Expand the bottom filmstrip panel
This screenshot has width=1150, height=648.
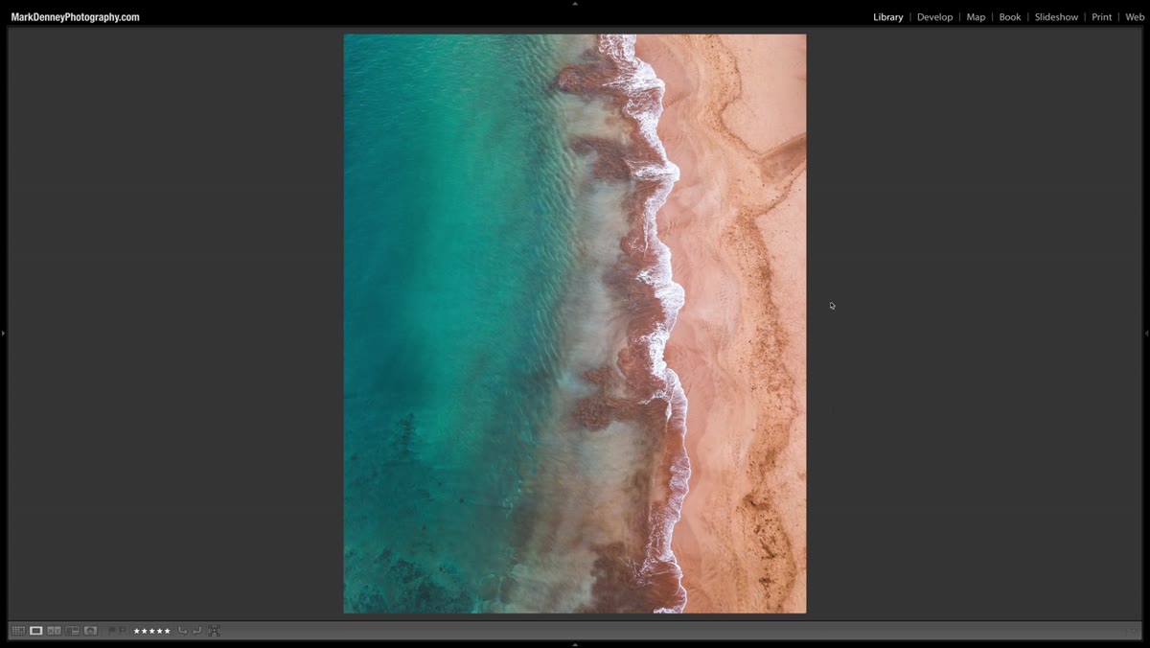(x=575, y=644)
